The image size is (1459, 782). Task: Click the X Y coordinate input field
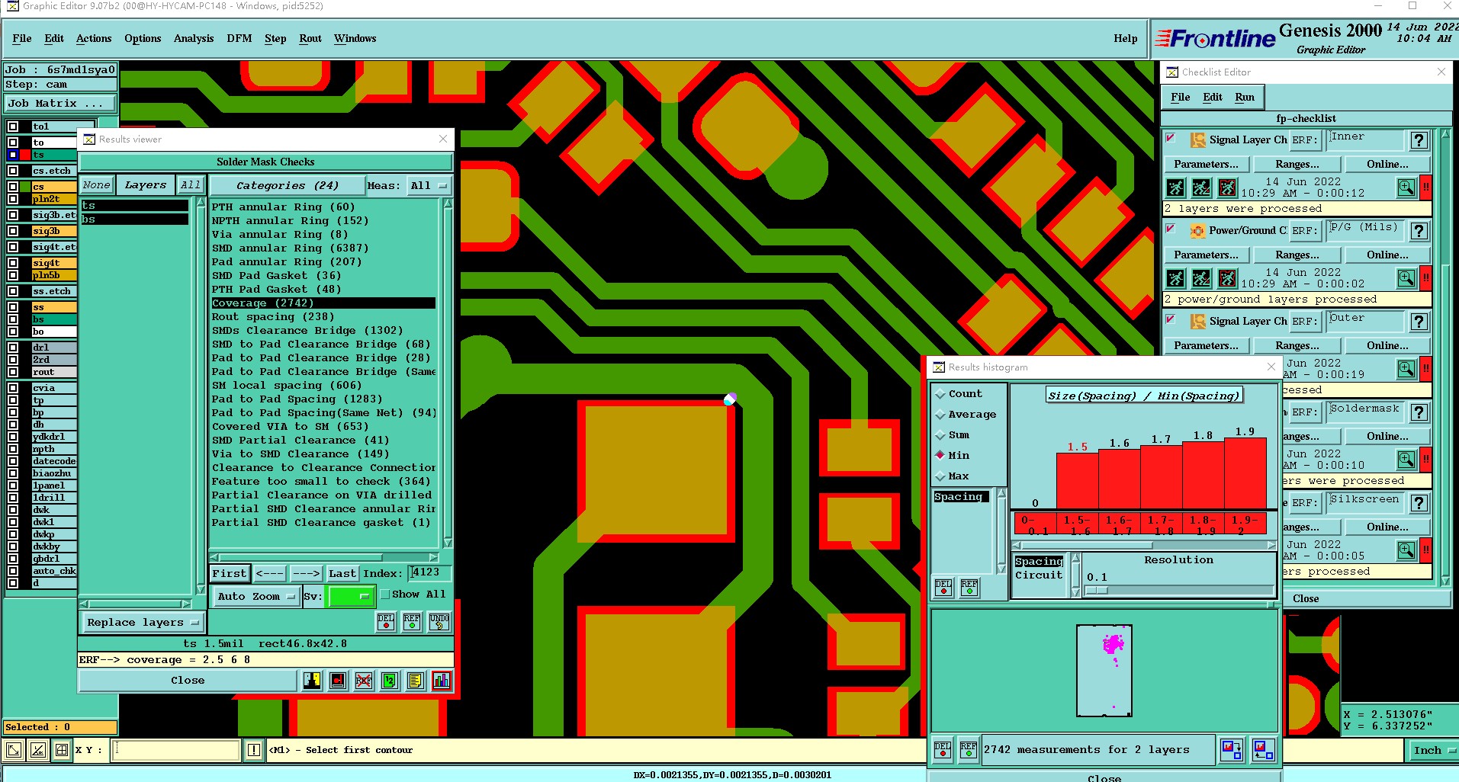[177, 750]
